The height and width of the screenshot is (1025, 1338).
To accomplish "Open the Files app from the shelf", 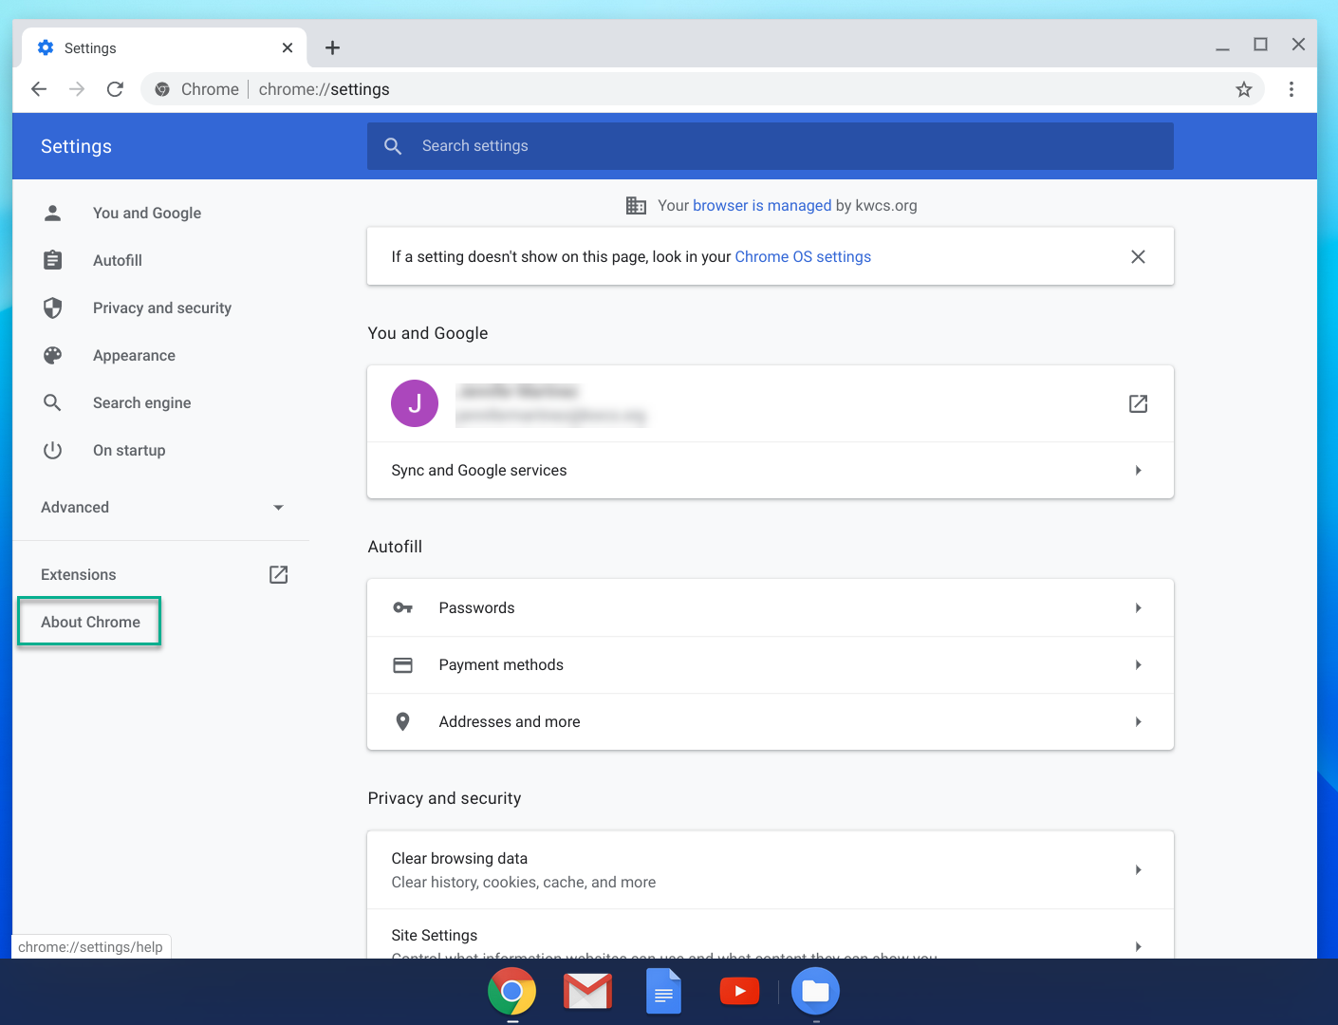I will click(815, 992).
